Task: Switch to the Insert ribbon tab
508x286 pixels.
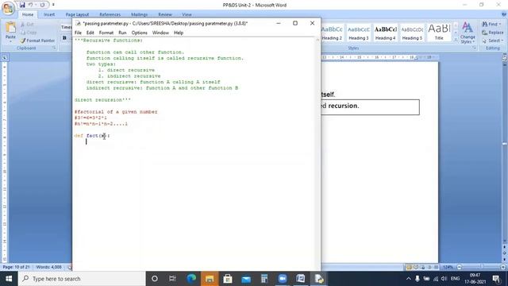Action: click(x=49, y=14)
